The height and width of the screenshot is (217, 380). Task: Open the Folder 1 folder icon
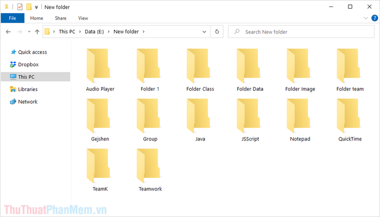point(149,66)
